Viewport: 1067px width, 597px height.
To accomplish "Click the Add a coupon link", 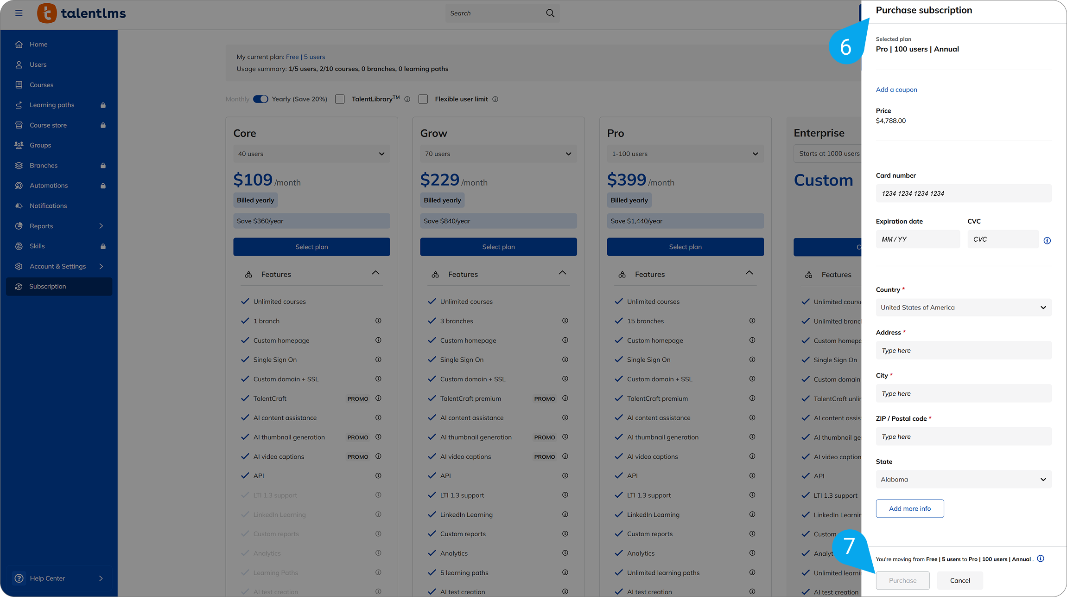I will point(896,90).
